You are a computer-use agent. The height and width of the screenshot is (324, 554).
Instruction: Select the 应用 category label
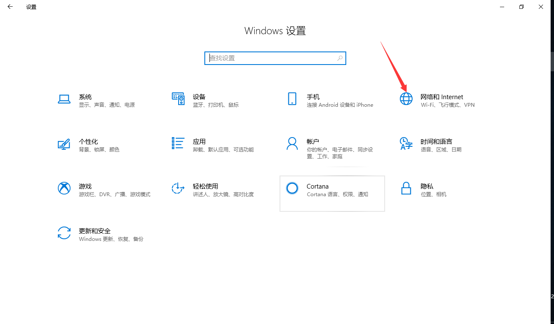(199, 142)
